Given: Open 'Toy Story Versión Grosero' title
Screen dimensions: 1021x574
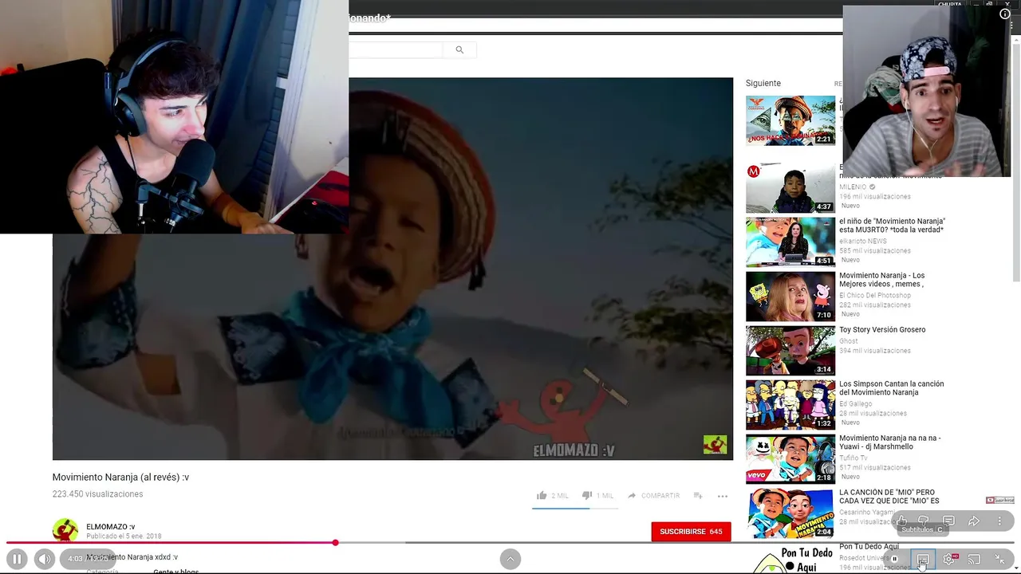Looking at the screenshot, I should 882,329.
